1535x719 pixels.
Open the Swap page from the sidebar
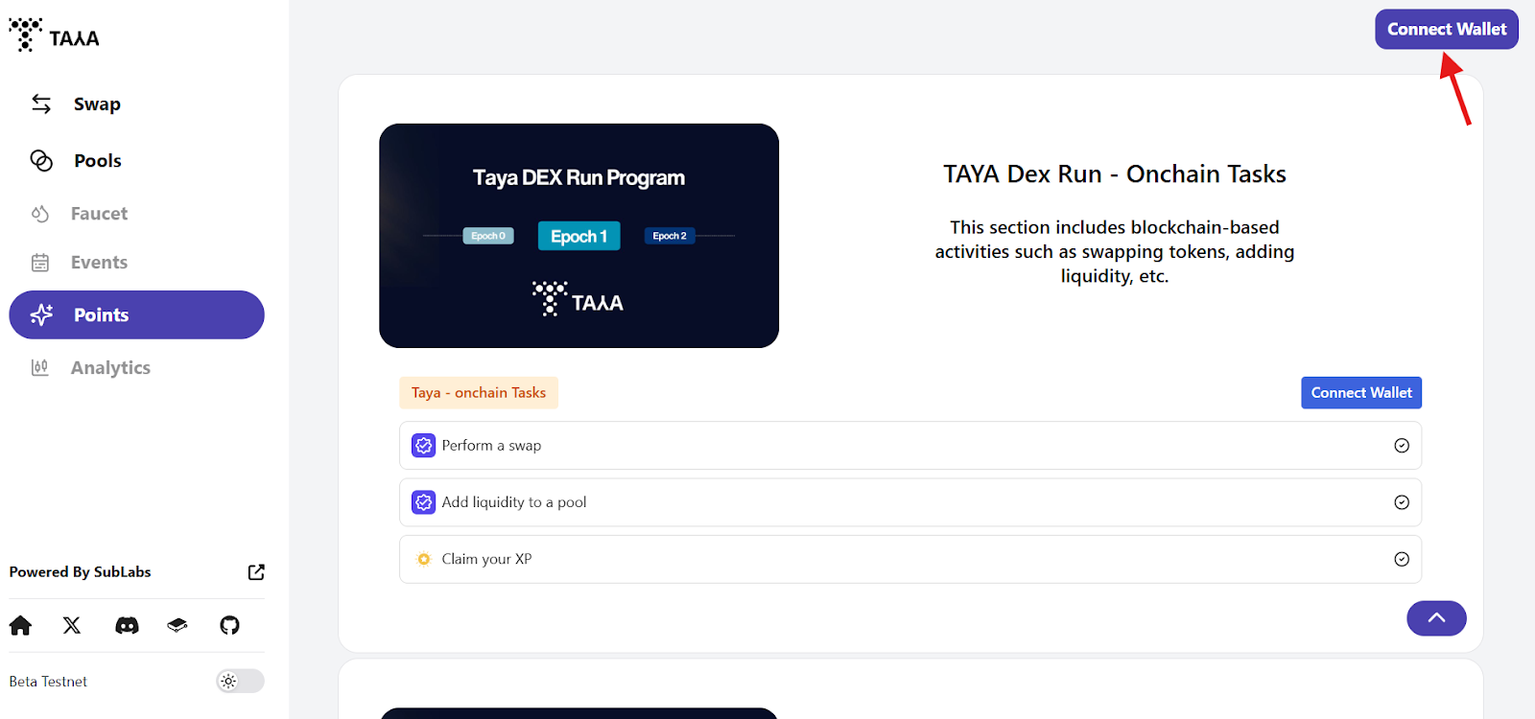97,104
